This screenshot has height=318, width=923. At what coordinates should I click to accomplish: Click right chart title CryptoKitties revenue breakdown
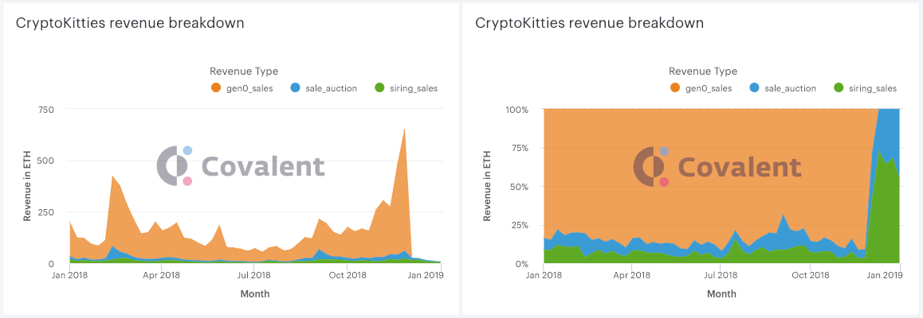coord(589,24)
